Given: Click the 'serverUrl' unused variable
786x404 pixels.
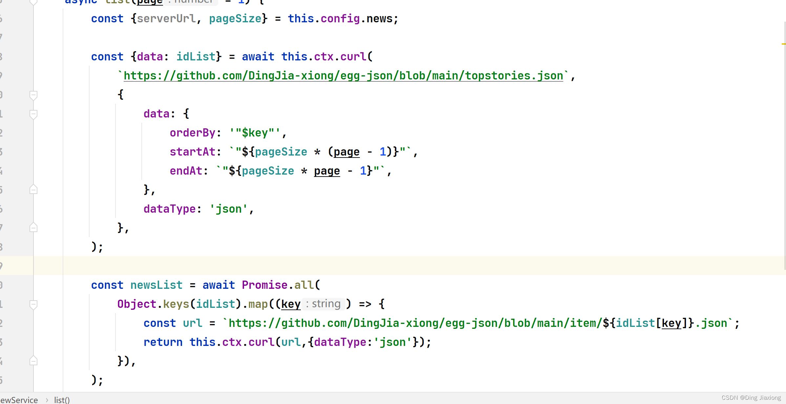Looking at the screenshot, I should (x=166, y=19).
